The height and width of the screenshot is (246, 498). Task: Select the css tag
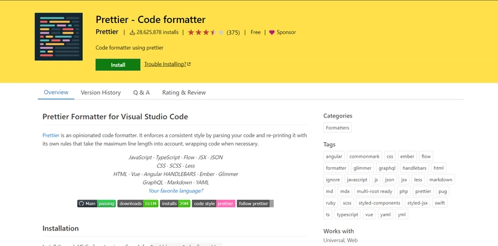tap(390, 157)
